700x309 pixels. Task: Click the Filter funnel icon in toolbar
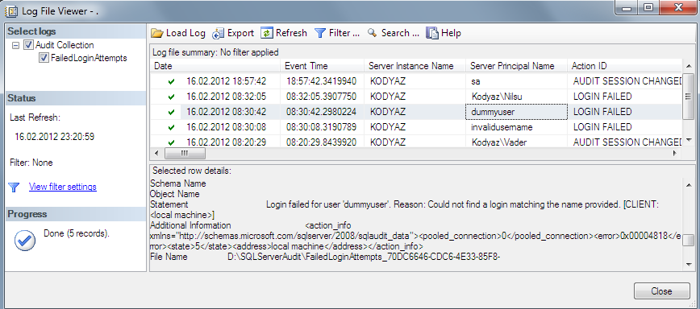click(x=320, y=33)
